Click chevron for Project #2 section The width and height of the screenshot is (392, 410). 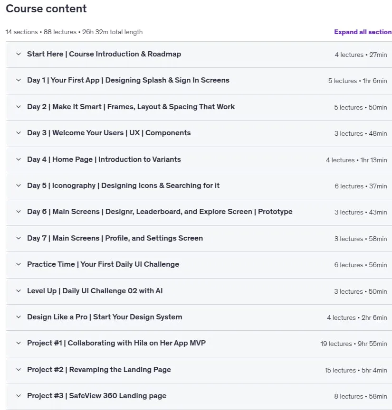click(x=19, y=370)
